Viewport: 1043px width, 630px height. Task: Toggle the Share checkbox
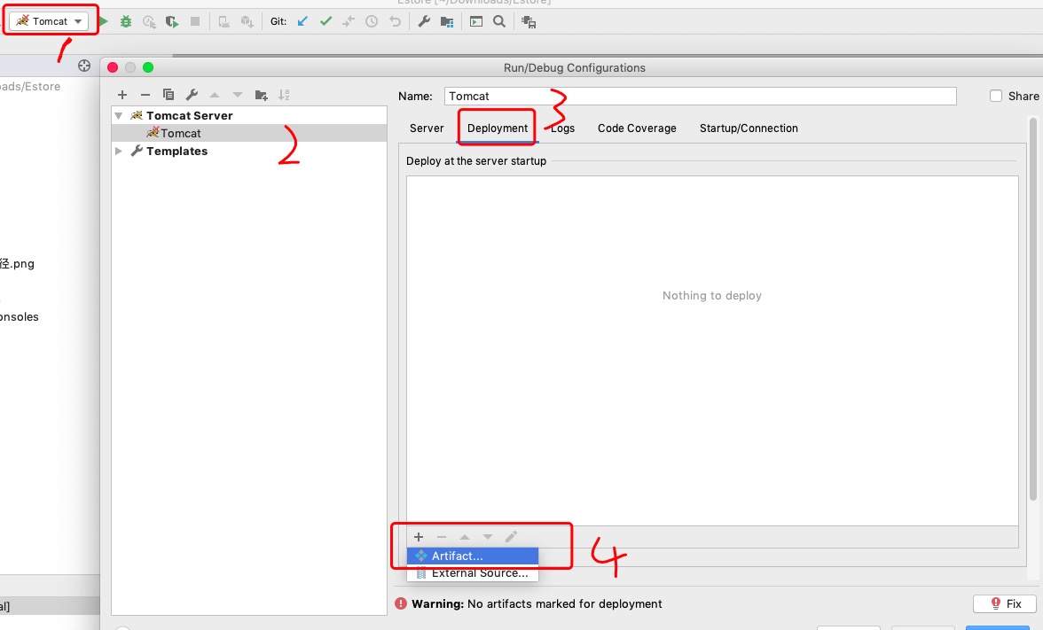(996, 96)
